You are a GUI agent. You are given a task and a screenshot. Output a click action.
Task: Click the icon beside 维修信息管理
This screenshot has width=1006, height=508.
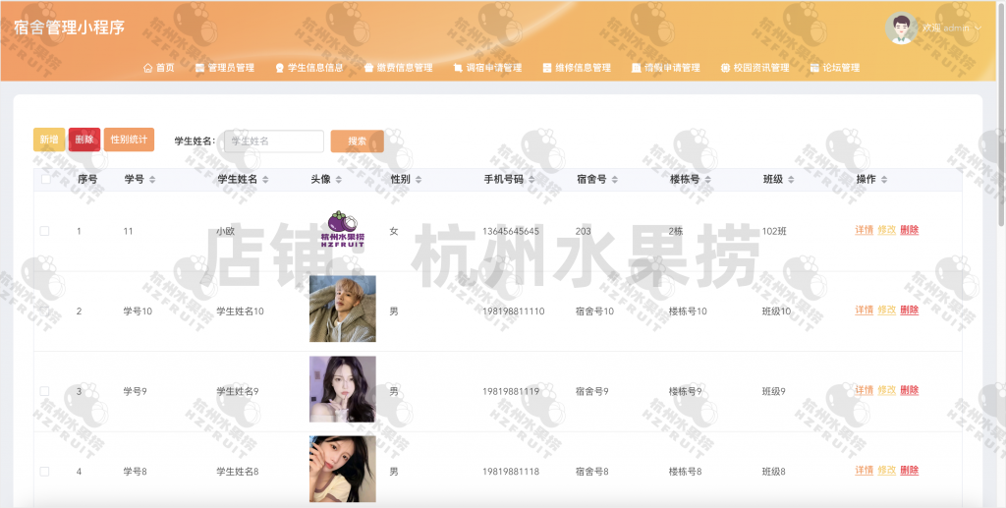[x=547, y=68]
